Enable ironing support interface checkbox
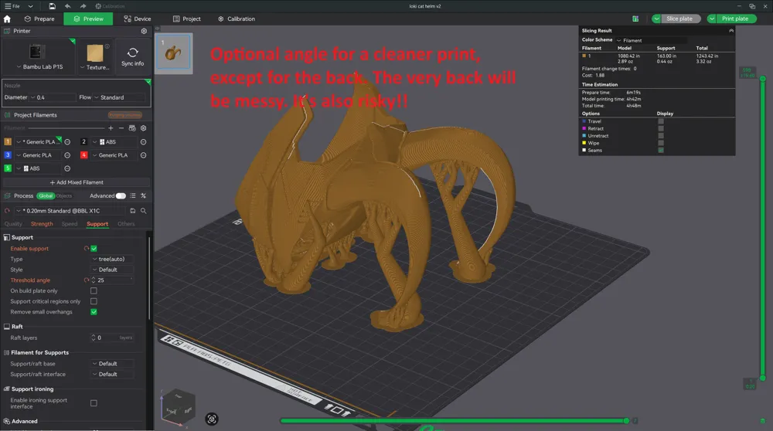773x431 pixels. tap(94, 403)
